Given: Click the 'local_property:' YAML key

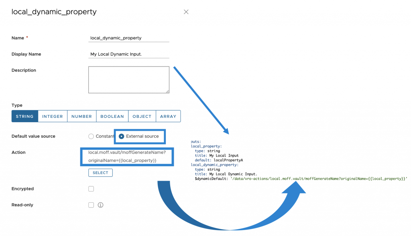Looking at the screenshot, I should [x=206, y=146].
